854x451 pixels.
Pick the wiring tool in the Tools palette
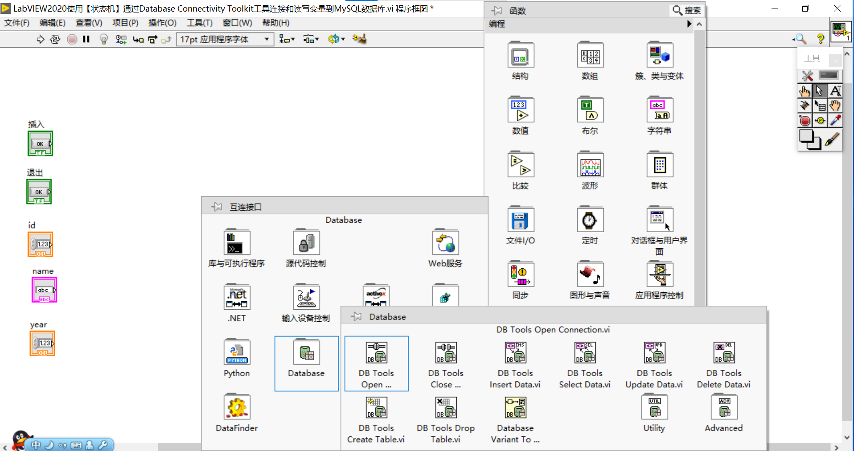click(805, 106)
